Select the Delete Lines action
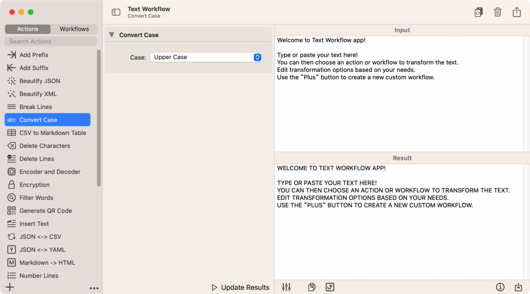530x294 pixels. 48,158
